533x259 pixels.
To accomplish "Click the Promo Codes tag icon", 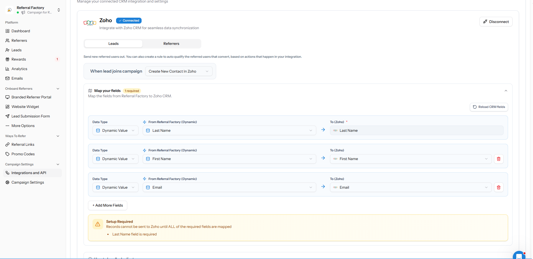I will [8, 154].
